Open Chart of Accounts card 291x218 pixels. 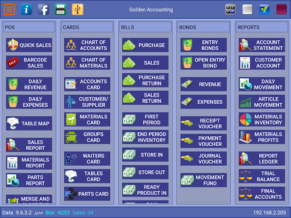coord(87,45)
